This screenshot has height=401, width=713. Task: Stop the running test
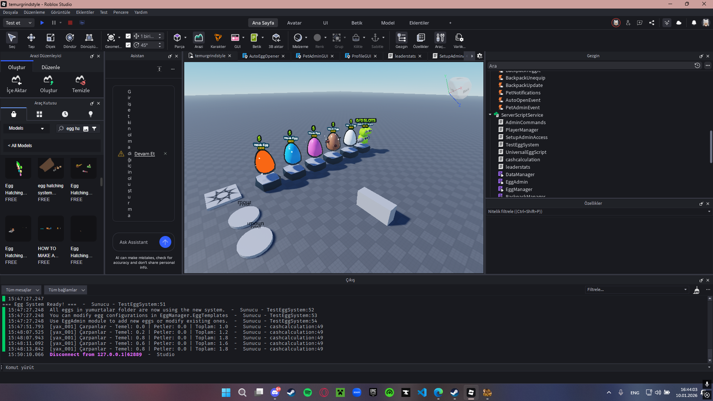pyautogui.click(x=70, y=23)
